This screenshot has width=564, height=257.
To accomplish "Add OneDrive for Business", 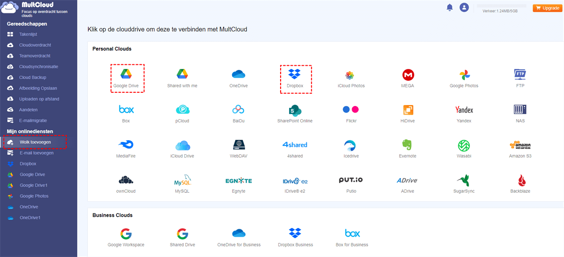I will pyautogui.click(x=239, y=238).
